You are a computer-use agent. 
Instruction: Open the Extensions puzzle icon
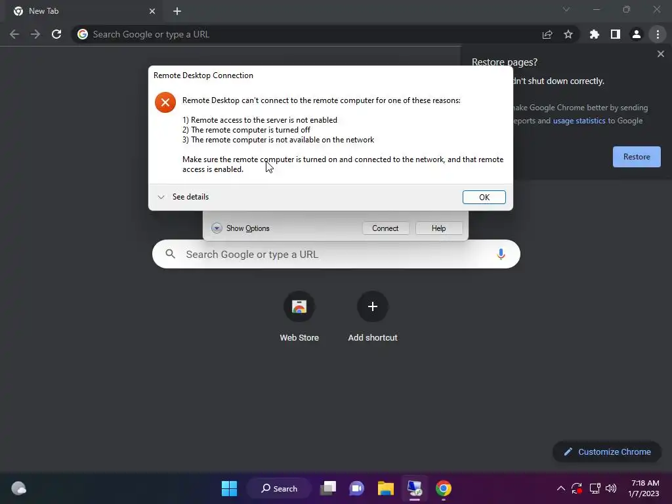[595, 34]
